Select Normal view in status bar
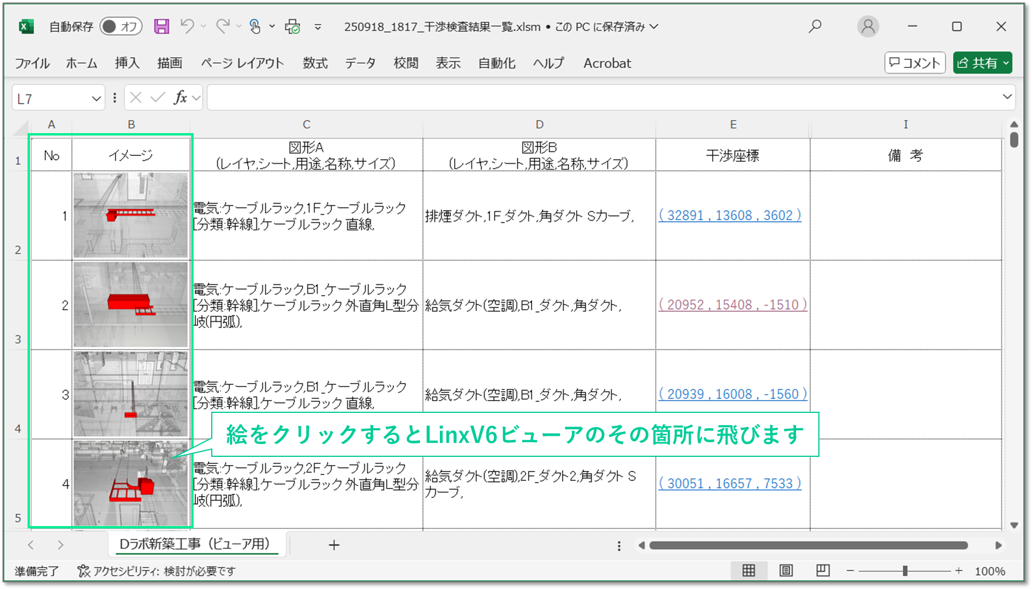Image resolution: width=1033 pixels, height=590 pixels. (749, 571)
